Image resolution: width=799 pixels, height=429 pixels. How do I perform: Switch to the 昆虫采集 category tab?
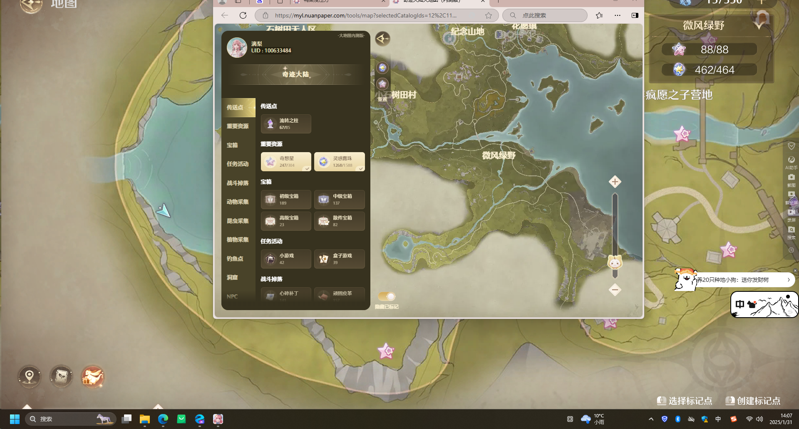pyautogui.click(x=238, y=221)
